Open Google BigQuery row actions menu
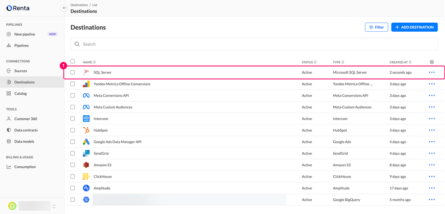This screenshot has height=214, width=445. (x=432, y=200)
